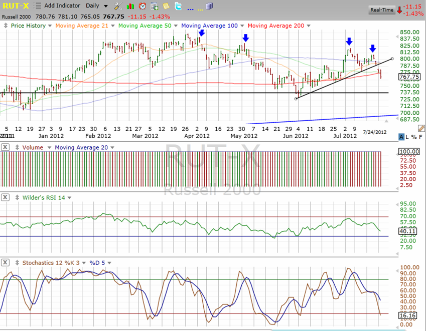Click the Moving Average 200 label
The image size is (426, 331).
point(276,26)
